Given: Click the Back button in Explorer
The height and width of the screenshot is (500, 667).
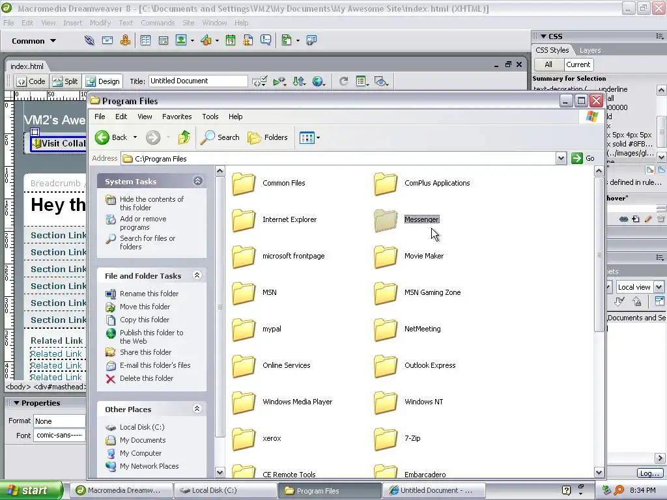Looking at the screenshot, I should [x=111, y=137].
